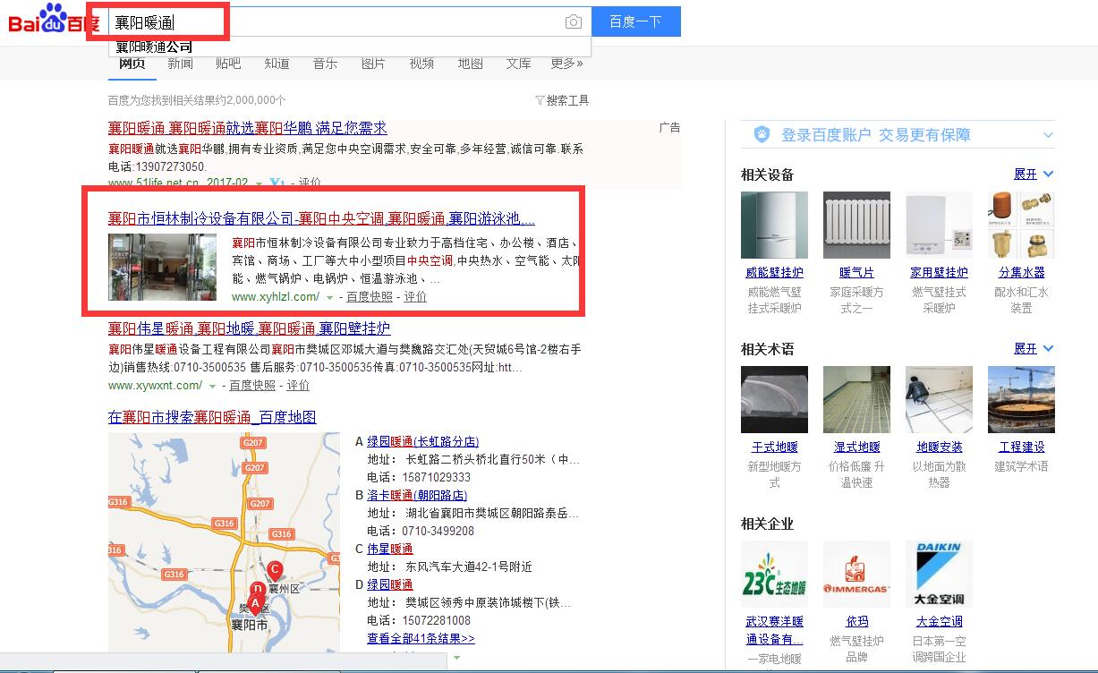This screenshot has height=673, width=1098.
Task: Click 查看全部41条结果>> link
Action: click(421, 638)
